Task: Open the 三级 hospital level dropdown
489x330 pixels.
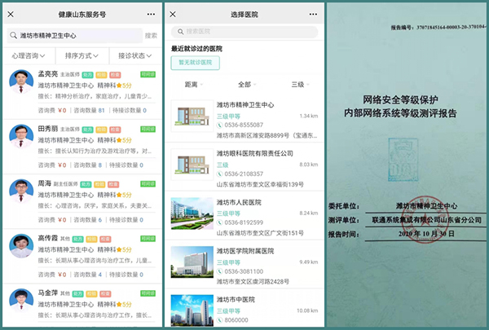Action: (x=300, y=85)
